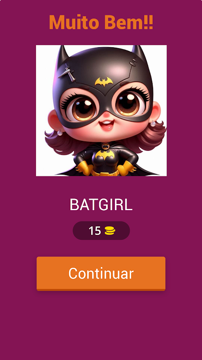Click the pearl earring on the left side
Screen dimensions: 202x360
pyautogui.click(x=60, y=132)
